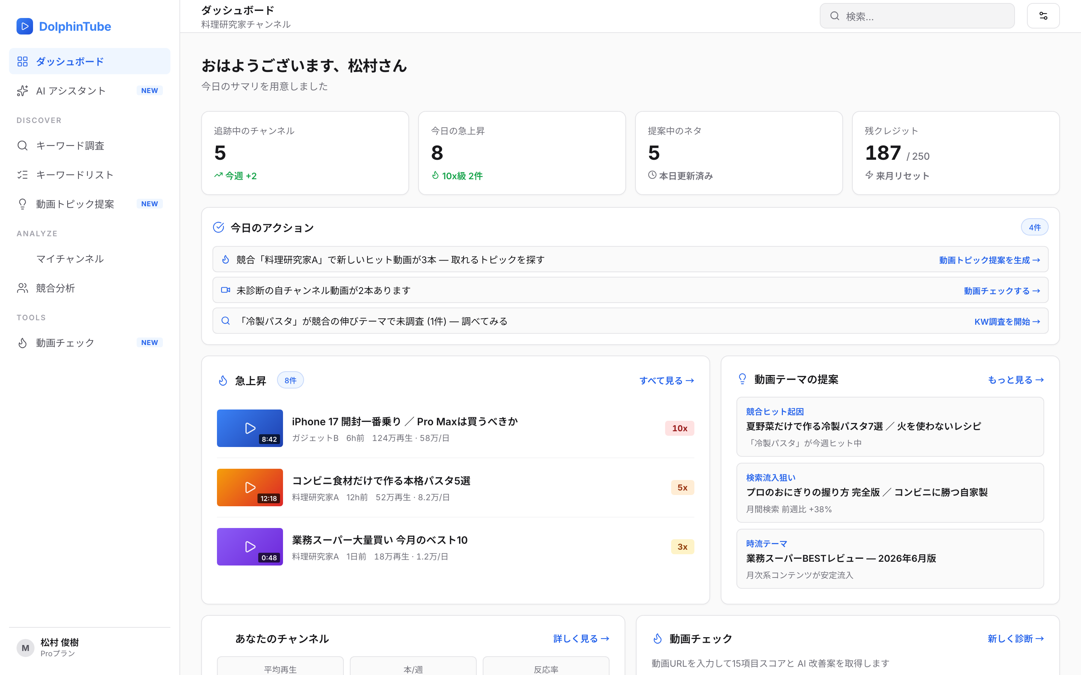
Task: Play the コンビニ食材パスタ5選 video thumbnail
Action: coord(250,487)
